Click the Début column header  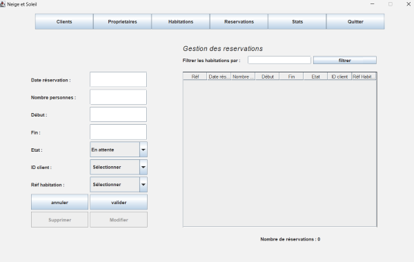click(x=268, y=77)
